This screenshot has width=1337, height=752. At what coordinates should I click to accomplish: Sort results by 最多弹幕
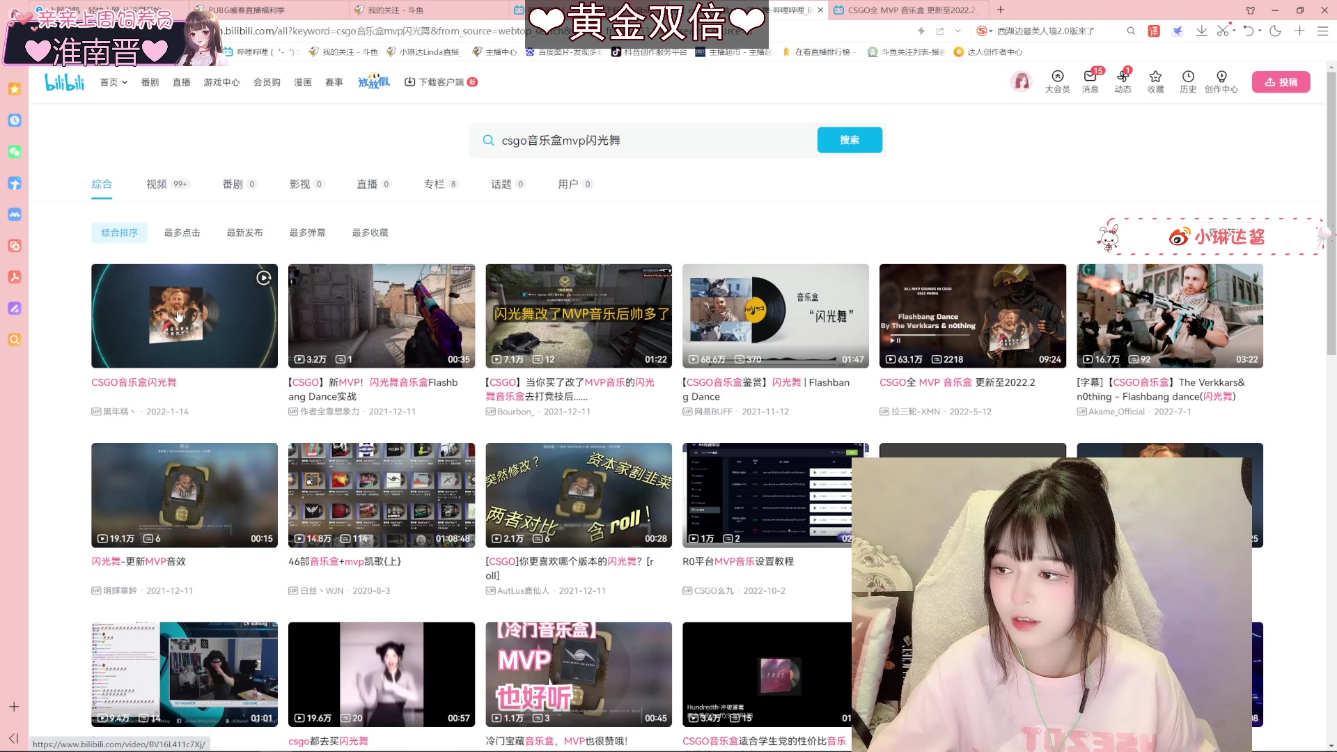pyautogui.click(x=307, y=233)
